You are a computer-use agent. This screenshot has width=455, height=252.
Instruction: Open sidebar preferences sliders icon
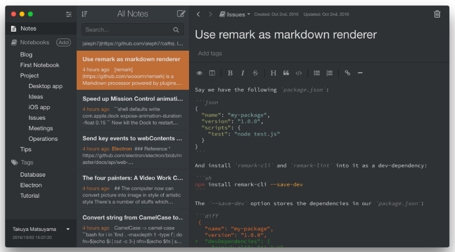[69, 14]
